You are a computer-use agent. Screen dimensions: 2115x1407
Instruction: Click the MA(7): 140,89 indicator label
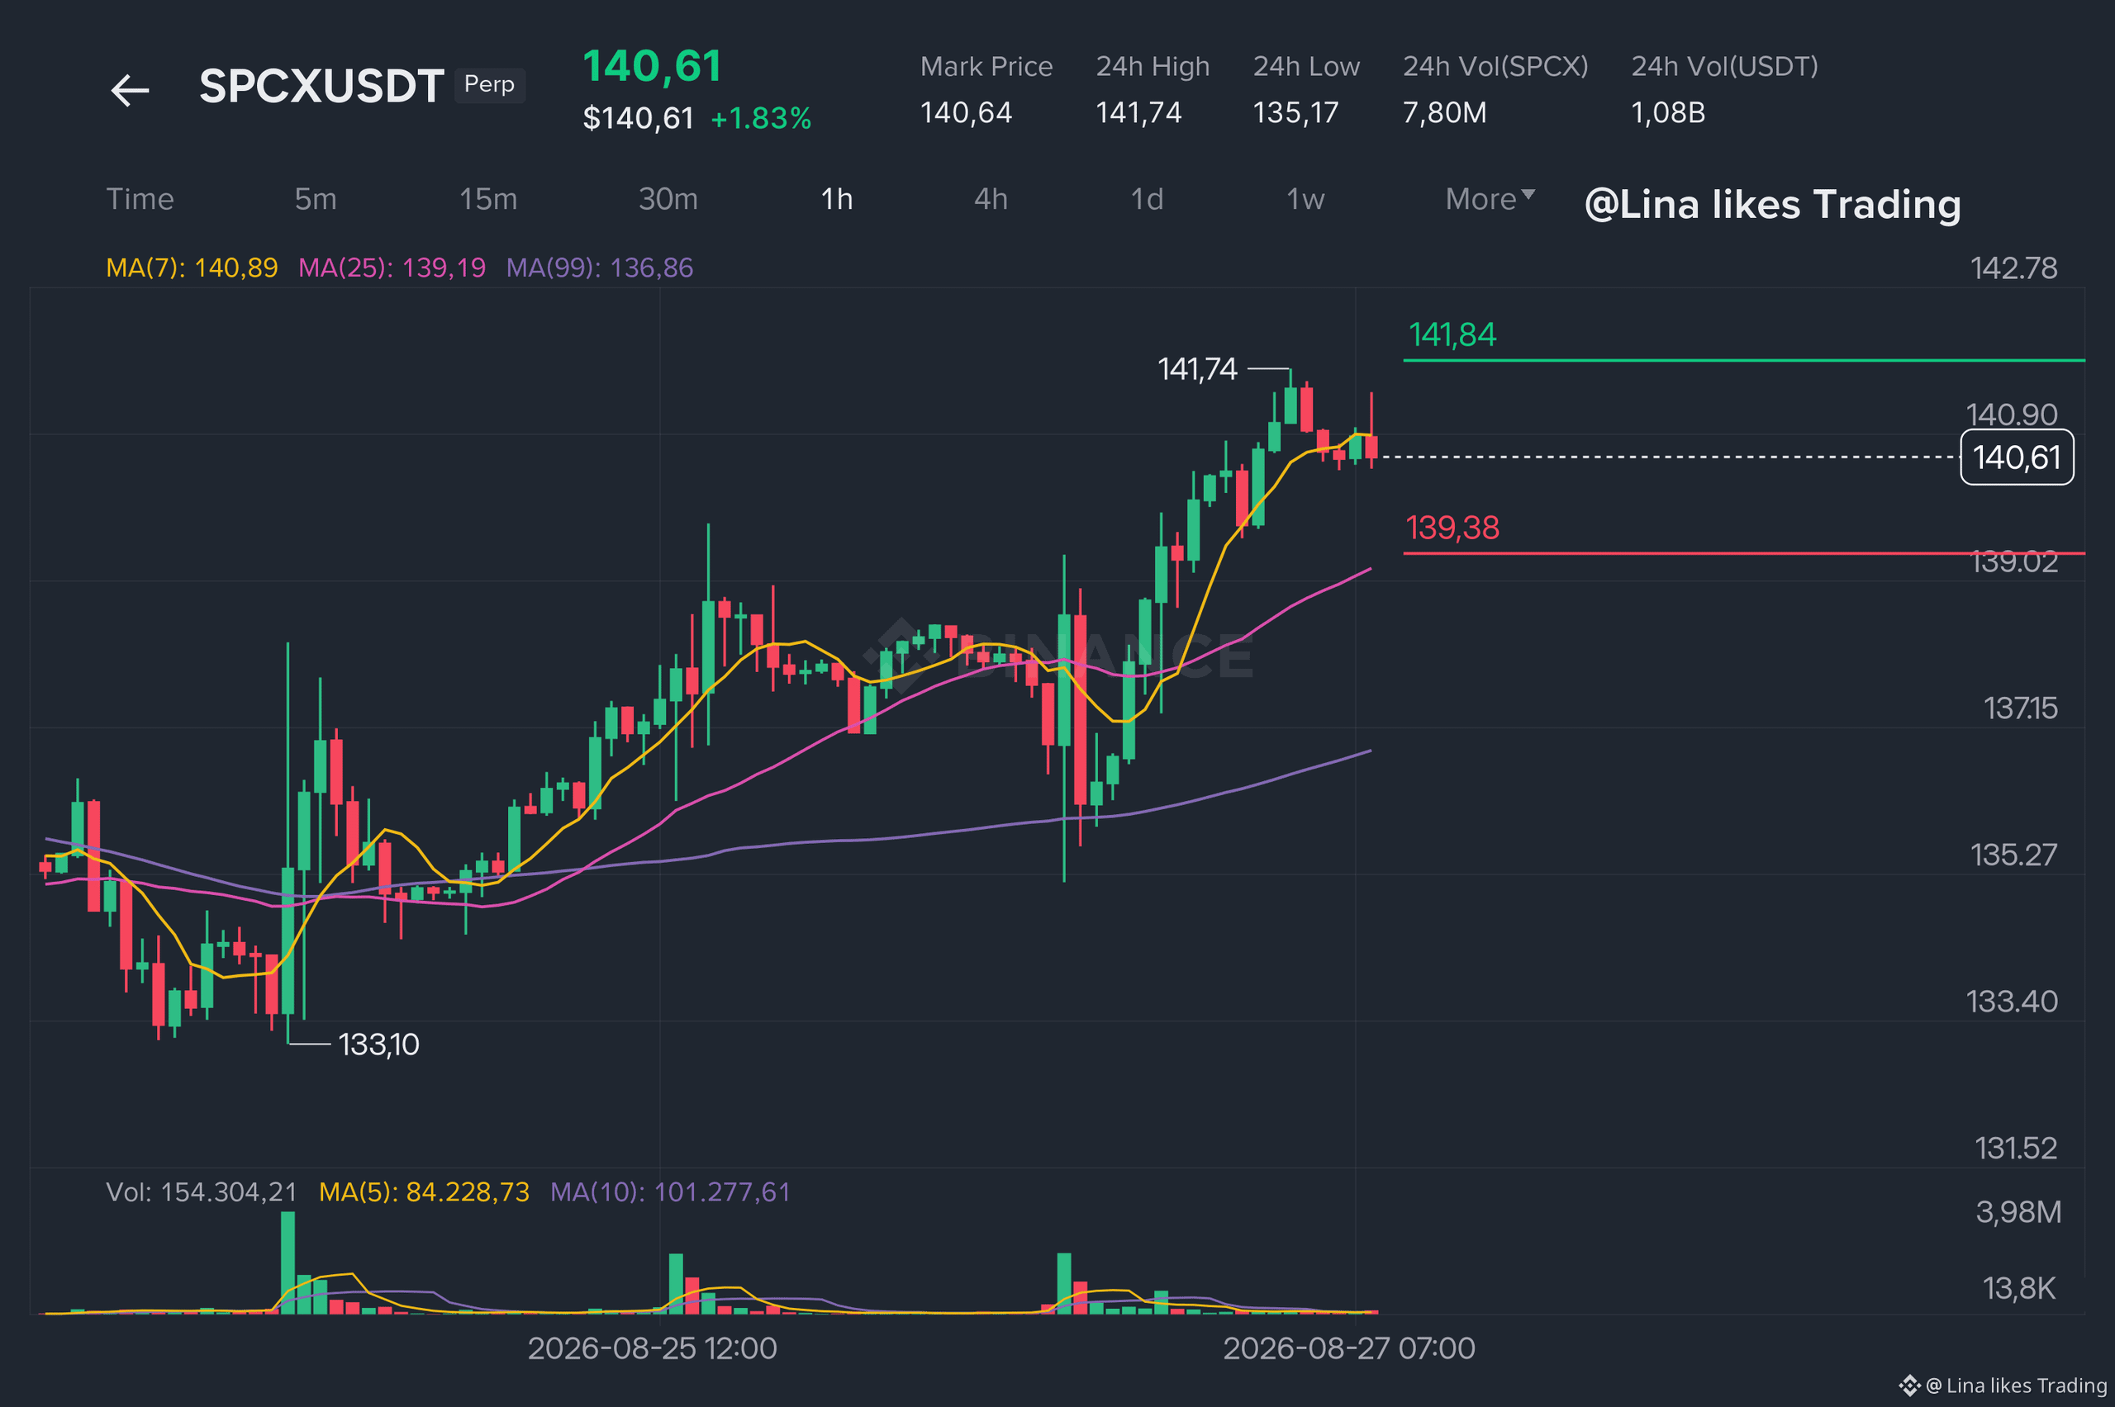point(192,268)
